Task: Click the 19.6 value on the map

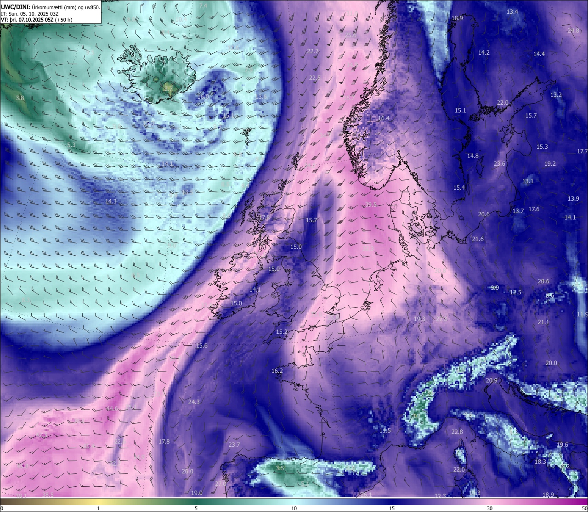Action: [x=562, y=444]
